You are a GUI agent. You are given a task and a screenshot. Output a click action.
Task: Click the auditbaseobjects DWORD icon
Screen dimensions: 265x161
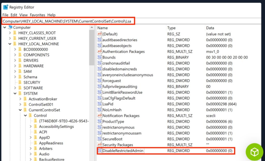100,46
